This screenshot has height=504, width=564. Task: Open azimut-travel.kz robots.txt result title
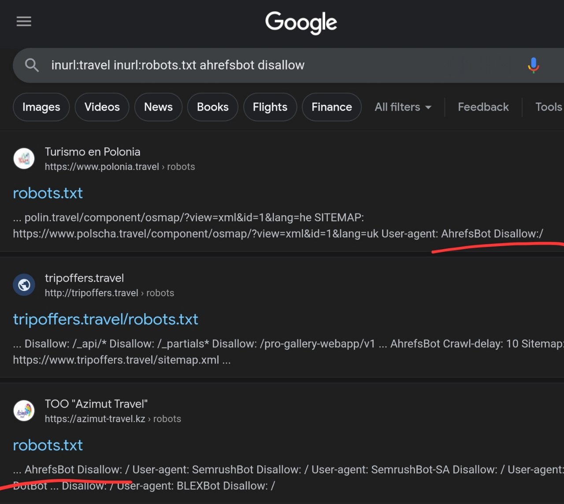48,445
